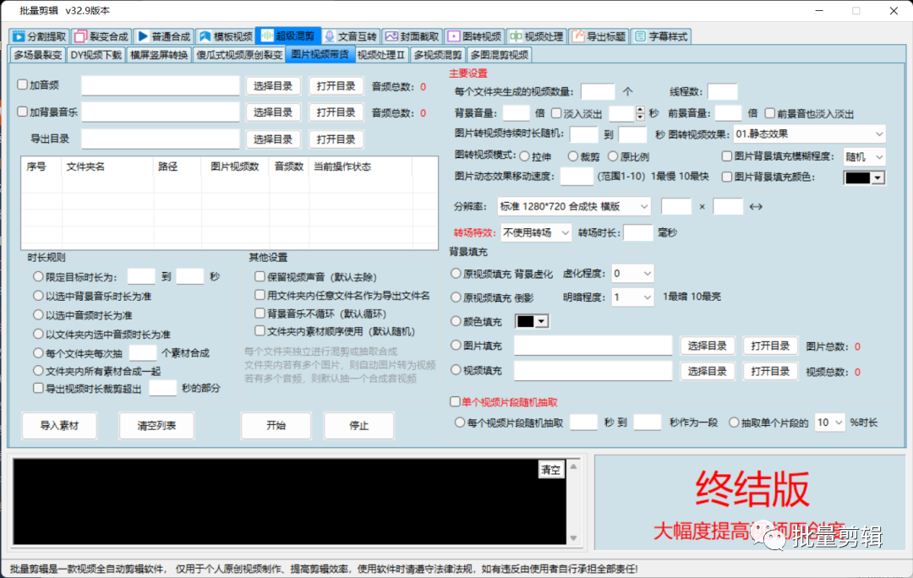The height and width of the screenshot is (578, 913).
Task: Click 选择目录 beside 导出目录
Action: (272, 139)
